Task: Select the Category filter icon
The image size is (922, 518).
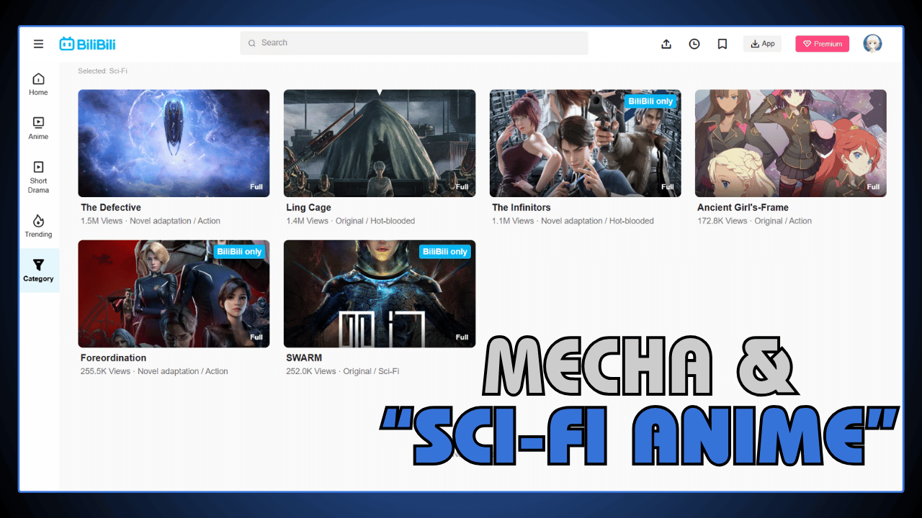Action: tap(37, 269)
